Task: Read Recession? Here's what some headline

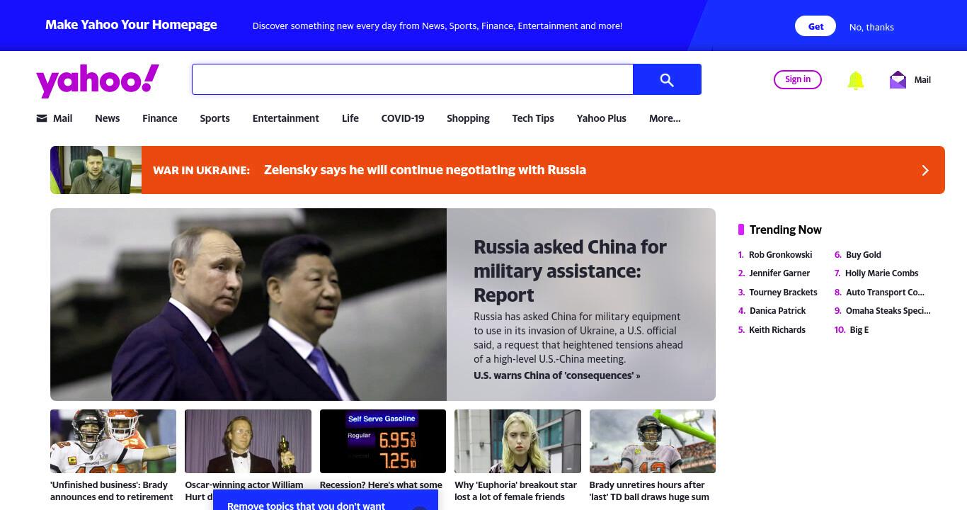Action: coord(381,484)
